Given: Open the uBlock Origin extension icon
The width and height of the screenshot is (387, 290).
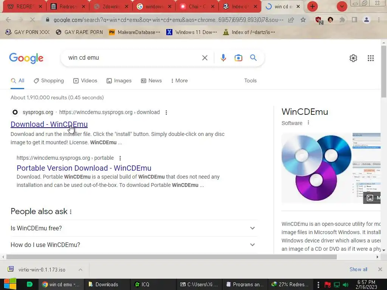Looking at the screenshot, I should coord(318,20).
